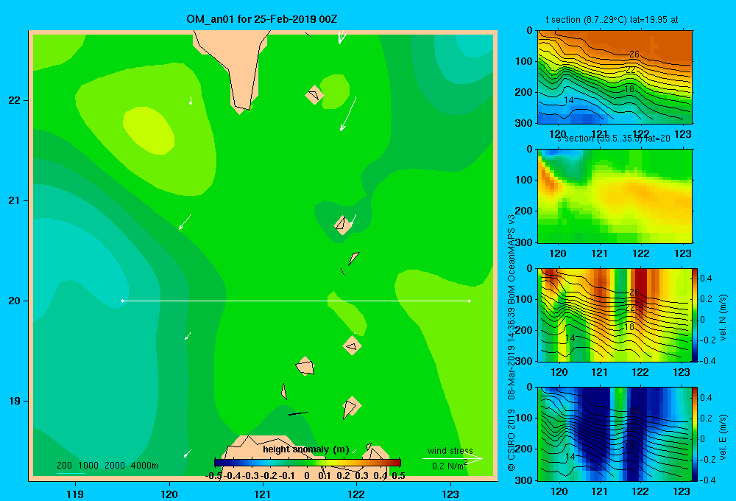Screen dimensions: 736x501
Task: Open the salinity section plot
Action: coord(615,196)
